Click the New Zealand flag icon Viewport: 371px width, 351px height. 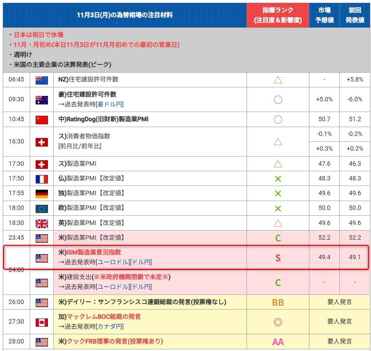pyautogui.click(x=42, y=80)
